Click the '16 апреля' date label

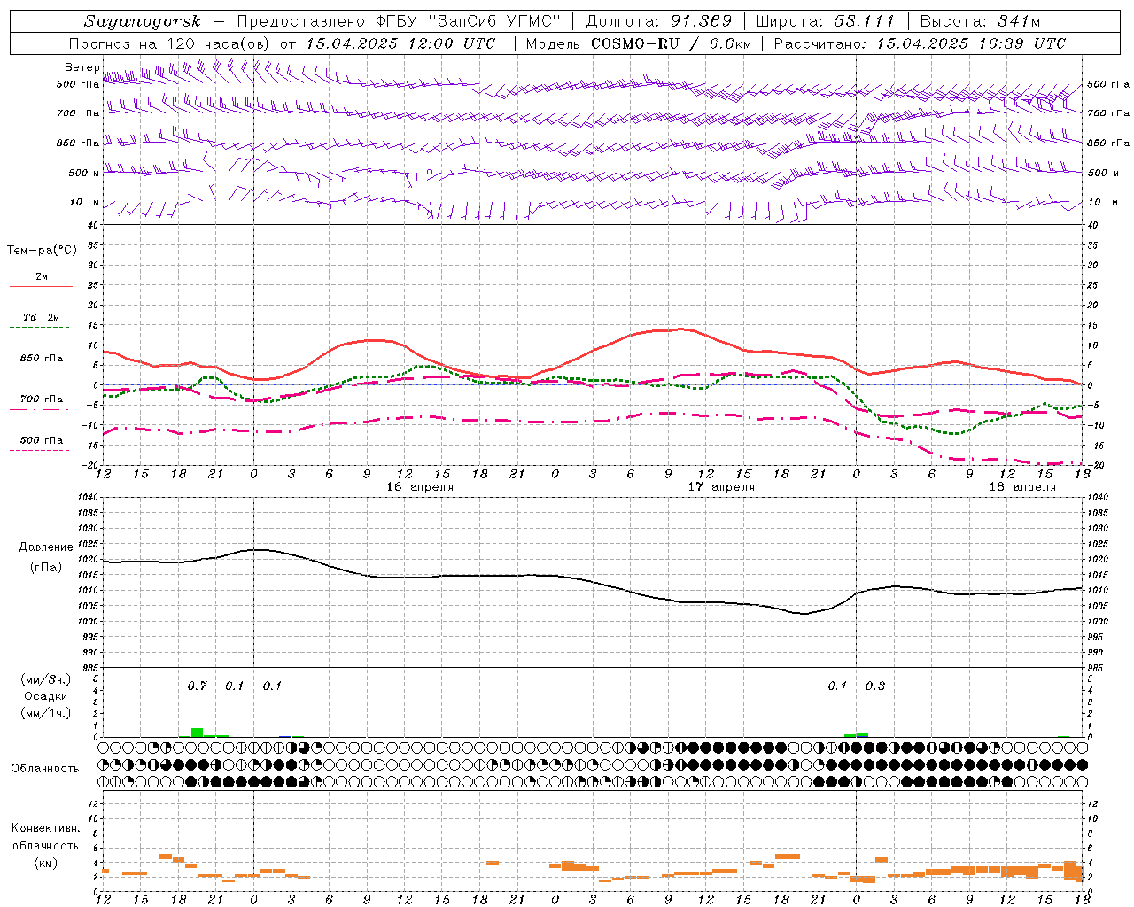(420, 487)
